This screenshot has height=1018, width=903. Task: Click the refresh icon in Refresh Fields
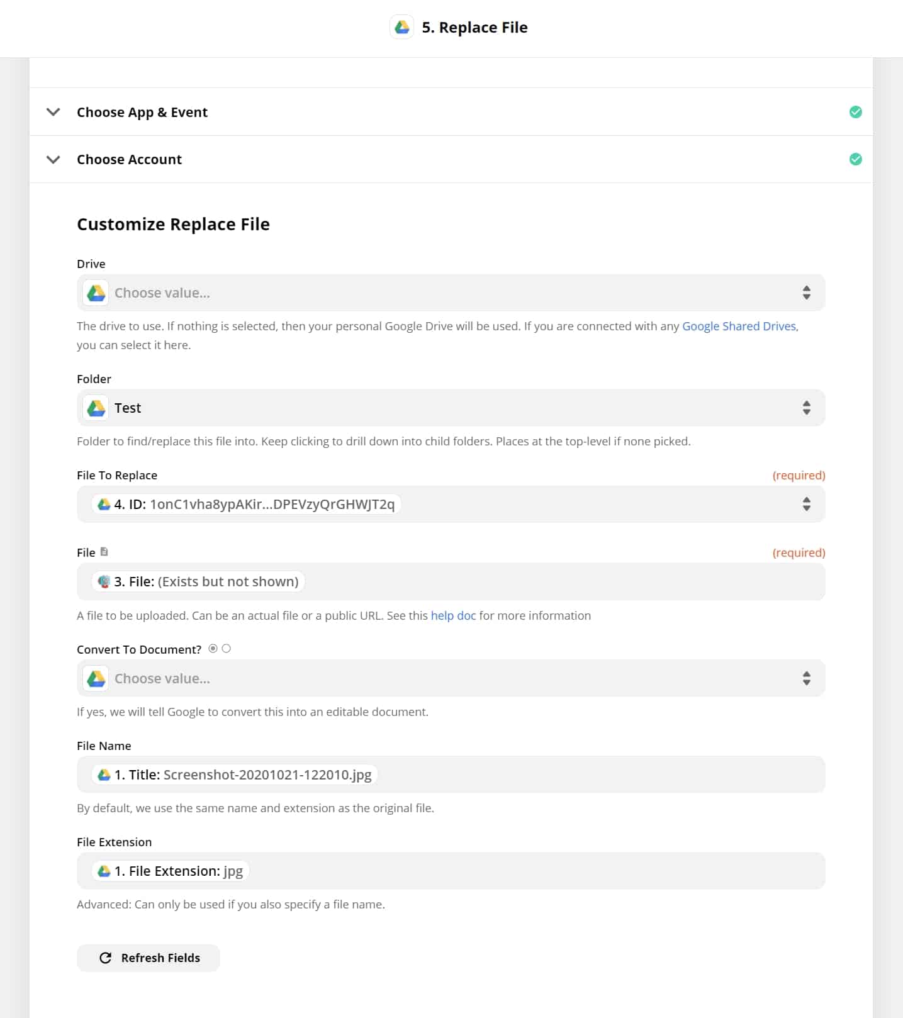pyautogui.click(x=105, y=958)
